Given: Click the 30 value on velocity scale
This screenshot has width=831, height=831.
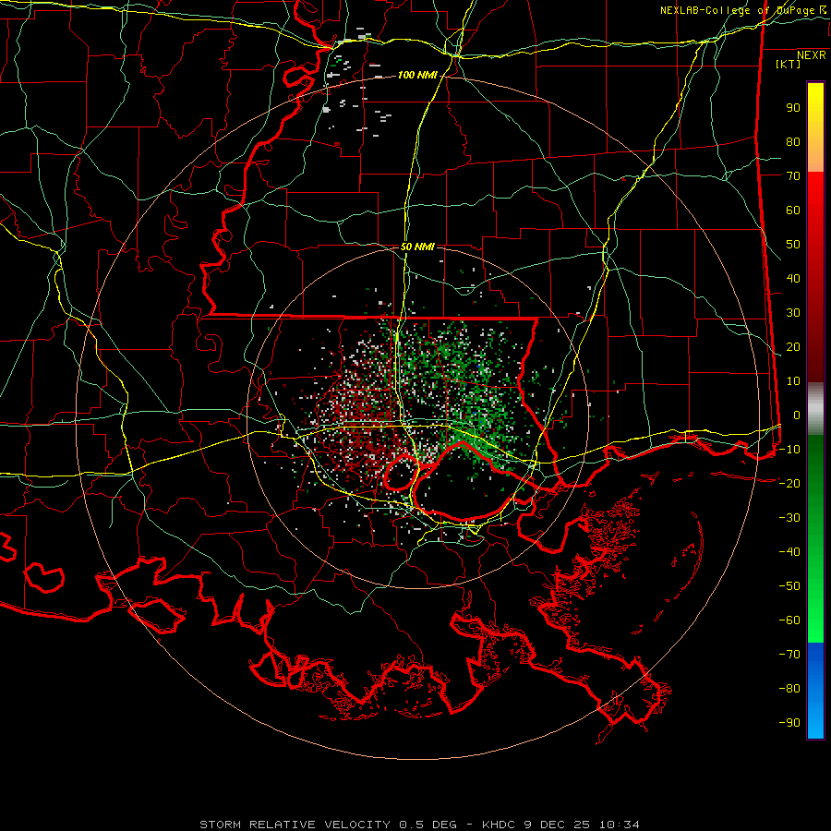Looking at the screenshot, I should point(793,313).
